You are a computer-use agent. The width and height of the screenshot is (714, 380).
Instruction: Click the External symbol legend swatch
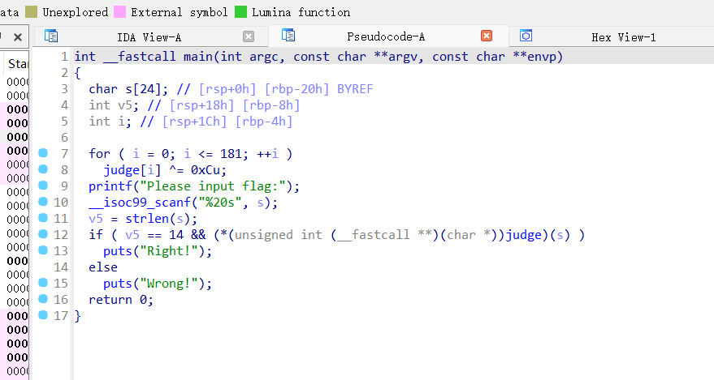[x=119, y=12]
